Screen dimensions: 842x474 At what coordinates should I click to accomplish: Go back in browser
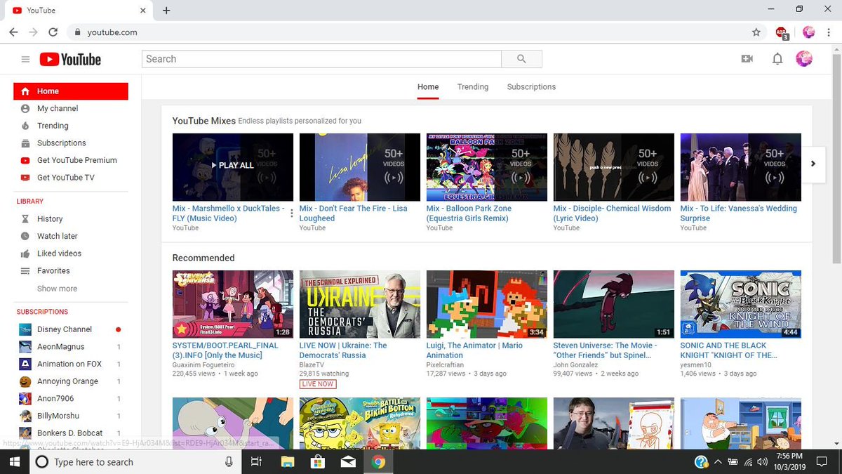coord(13,32)
